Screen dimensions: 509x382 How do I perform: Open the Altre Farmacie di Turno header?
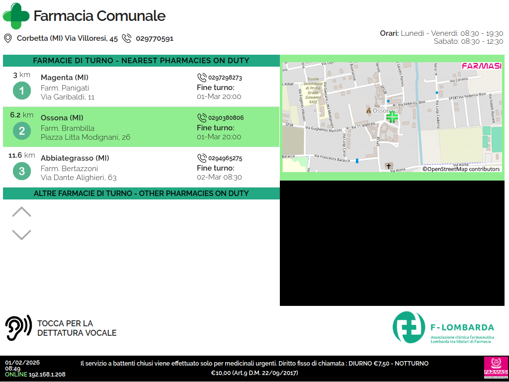(141, 193)
